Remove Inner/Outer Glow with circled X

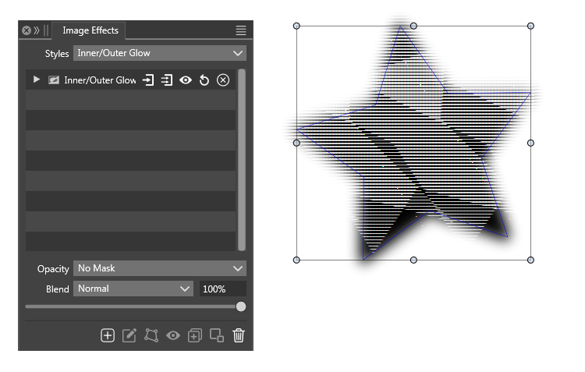pos(223,80)
